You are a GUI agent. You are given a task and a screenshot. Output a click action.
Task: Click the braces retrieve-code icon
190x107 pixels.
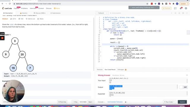175,13
